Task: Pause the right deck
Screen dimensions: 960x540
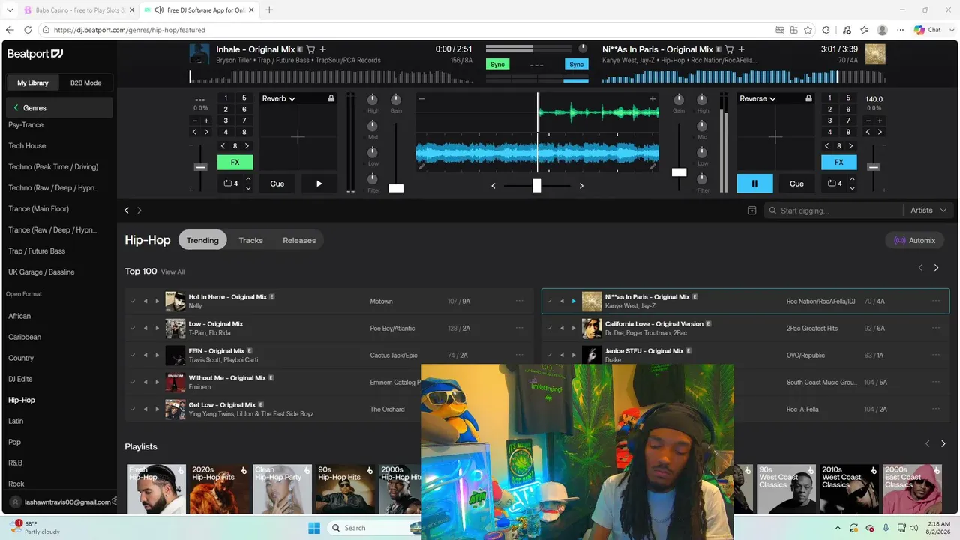Action: point(754,184)
